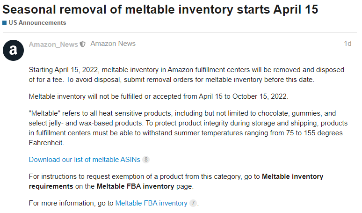
Task: Open the US Announcements category
Action: (x=37, y=23)
